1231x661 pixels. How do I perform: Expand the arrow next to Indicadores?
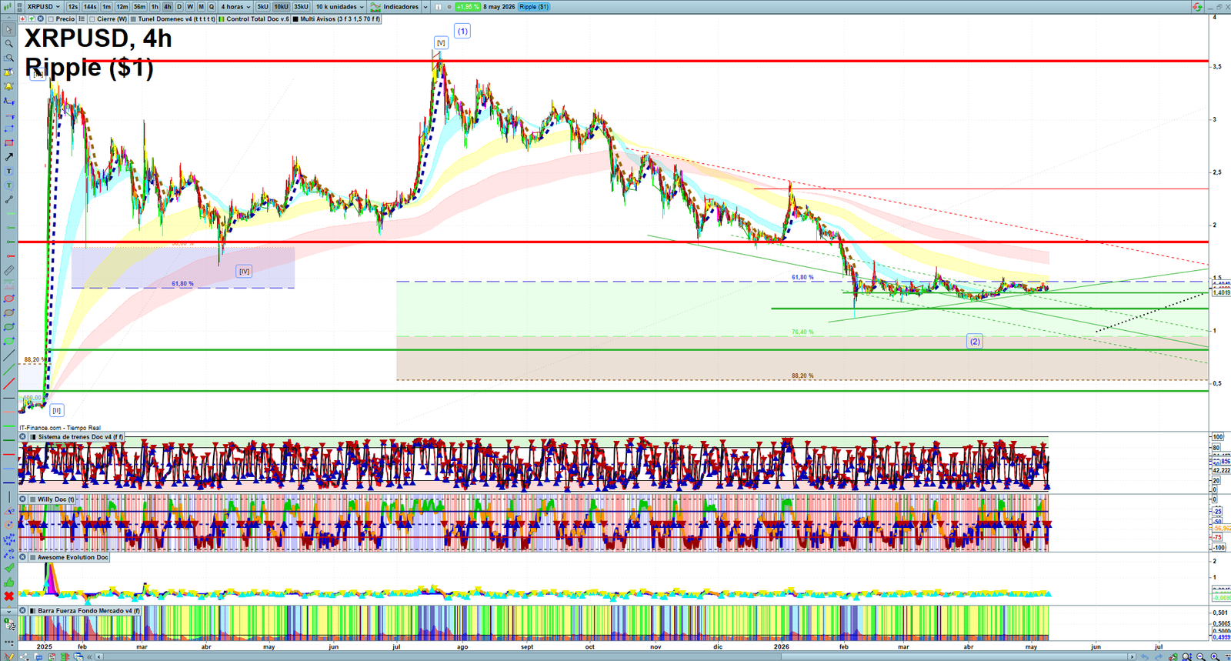pos(425,7)
